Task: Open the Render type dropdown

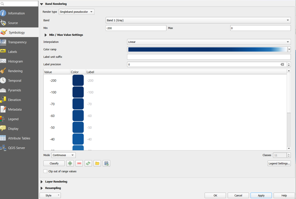Action: coord(76,12)
